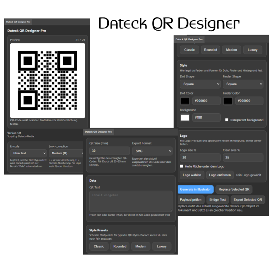Click Luxury button in the right panel
Image resolution: width=273 pixels, height=273 pixels.
(x=252, y=50)
